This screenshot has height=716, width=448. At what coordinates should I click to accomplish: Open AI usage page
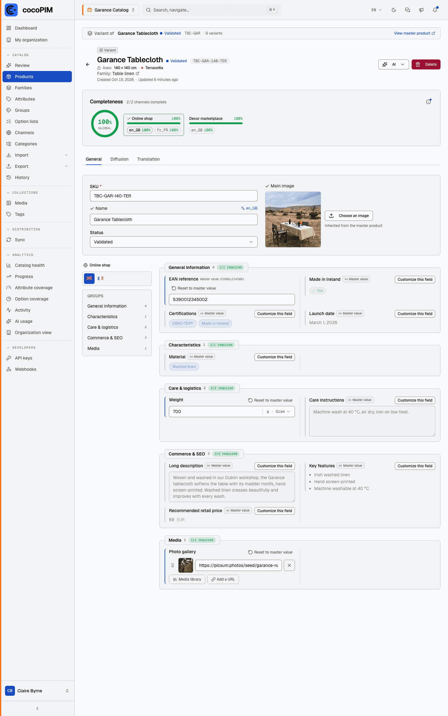click(37, 321)
